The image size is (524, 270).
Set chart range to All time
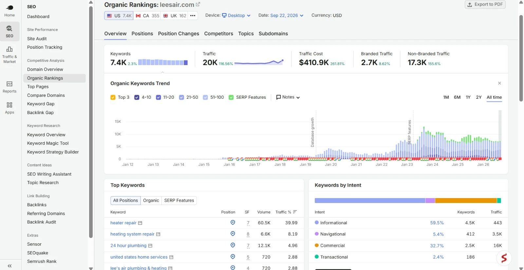[494, 97]
